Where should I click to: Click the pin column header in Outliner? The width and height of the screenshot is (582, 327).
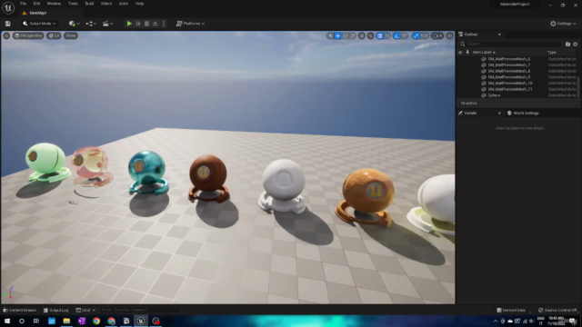point(467,53)
